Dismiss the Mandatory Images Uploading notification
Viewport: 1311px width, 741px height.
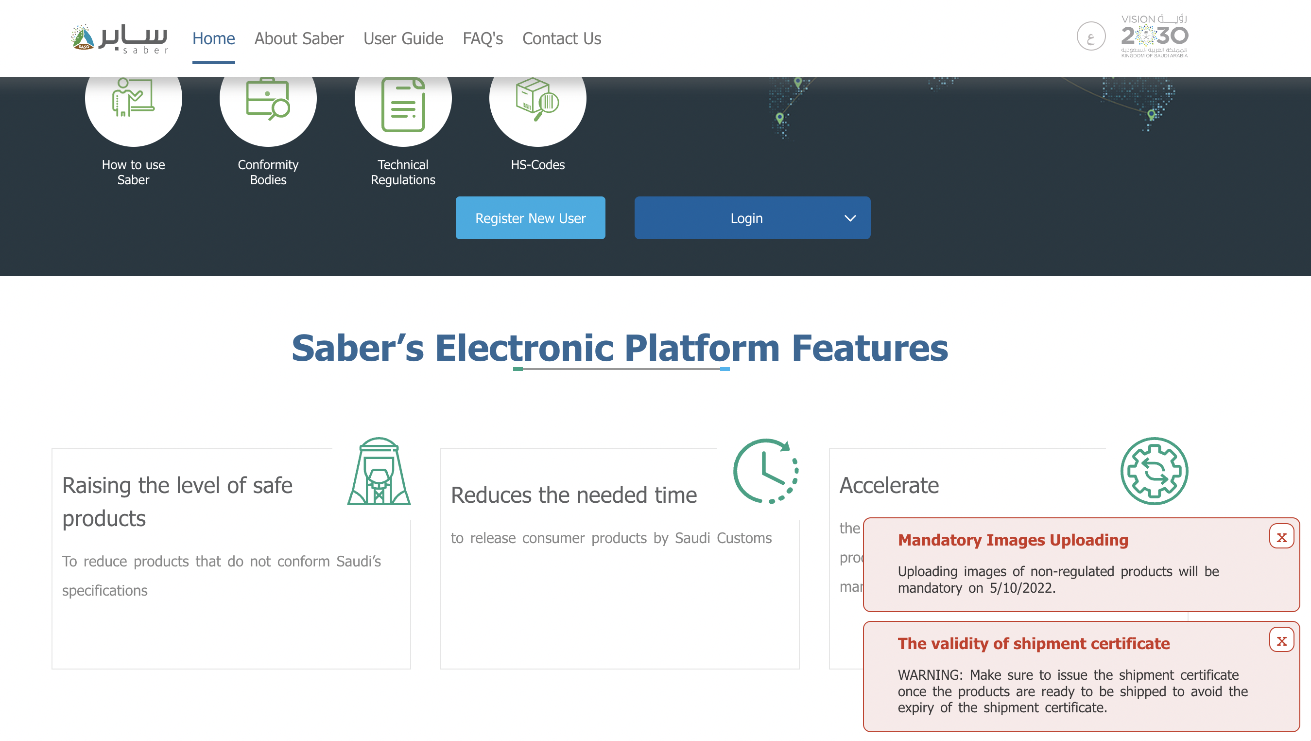(1281, 536)
